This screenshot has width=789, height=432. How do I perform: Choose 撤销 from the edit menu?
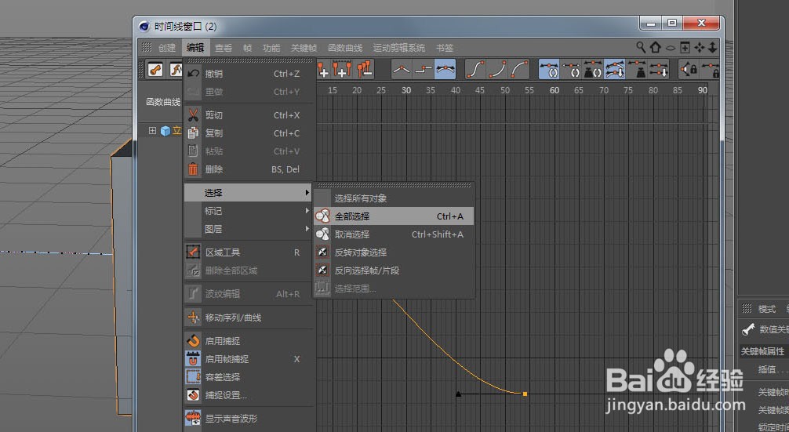(249, 74)
